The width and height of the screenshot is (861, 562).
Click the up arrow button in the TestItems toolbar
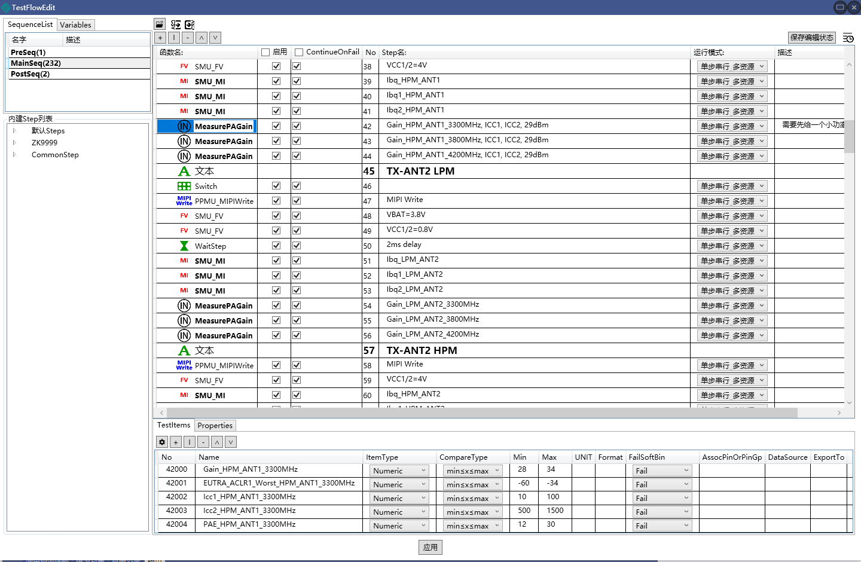[217, 442]
